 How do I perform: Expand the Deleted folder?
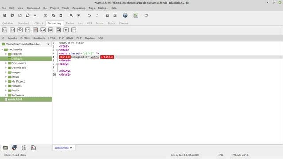coord(6,54)
